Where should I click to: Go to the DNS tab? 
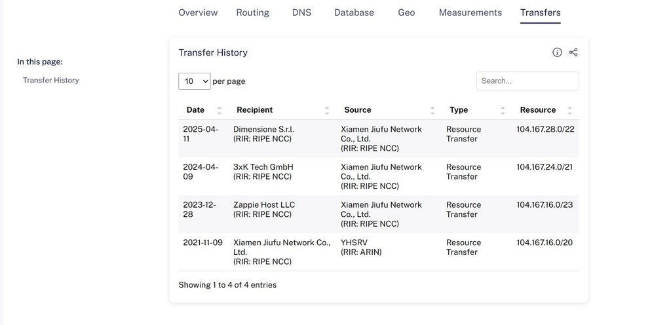click(301, 12)
